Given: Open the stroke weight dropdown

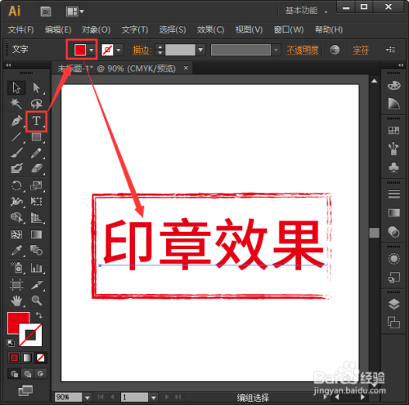Looking at the screenshot, I should (x=201, y=50).
